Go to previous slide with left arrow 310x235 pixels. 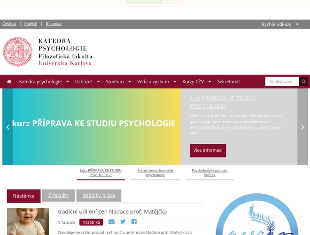(x=8, y=127)
